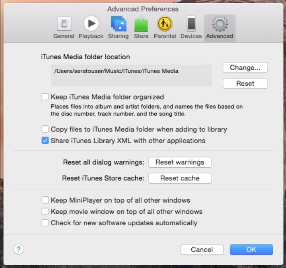
Task: Click the iTunes Media folder path field
Action: tap(131, 75)
